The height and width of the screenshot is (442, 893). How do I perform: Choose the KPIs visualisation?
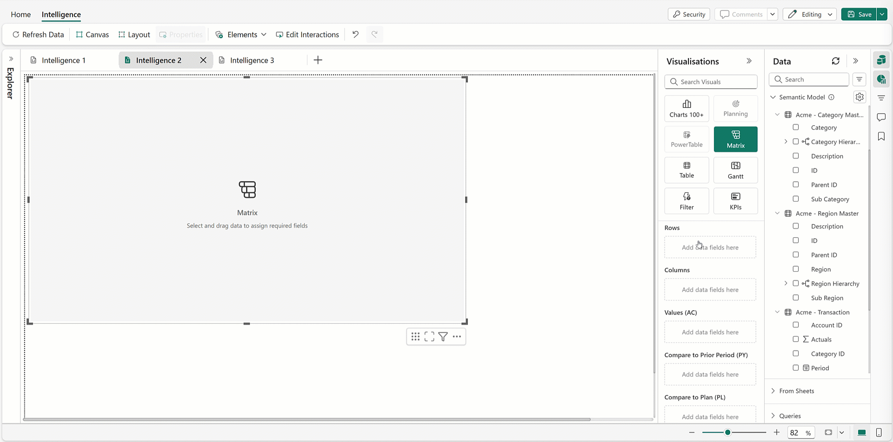click(735, 201)
